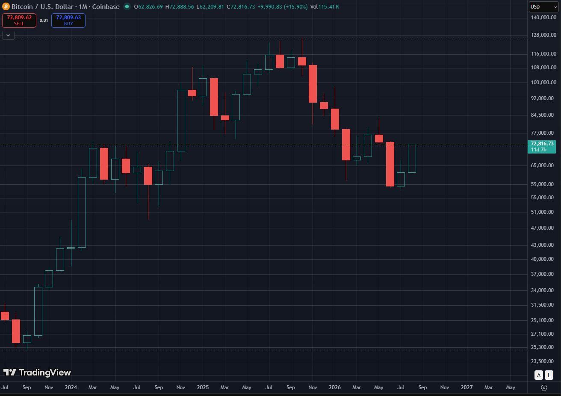Open the USD currency dropdown
This screenshot has width=561, height=396.
(543, 7)
